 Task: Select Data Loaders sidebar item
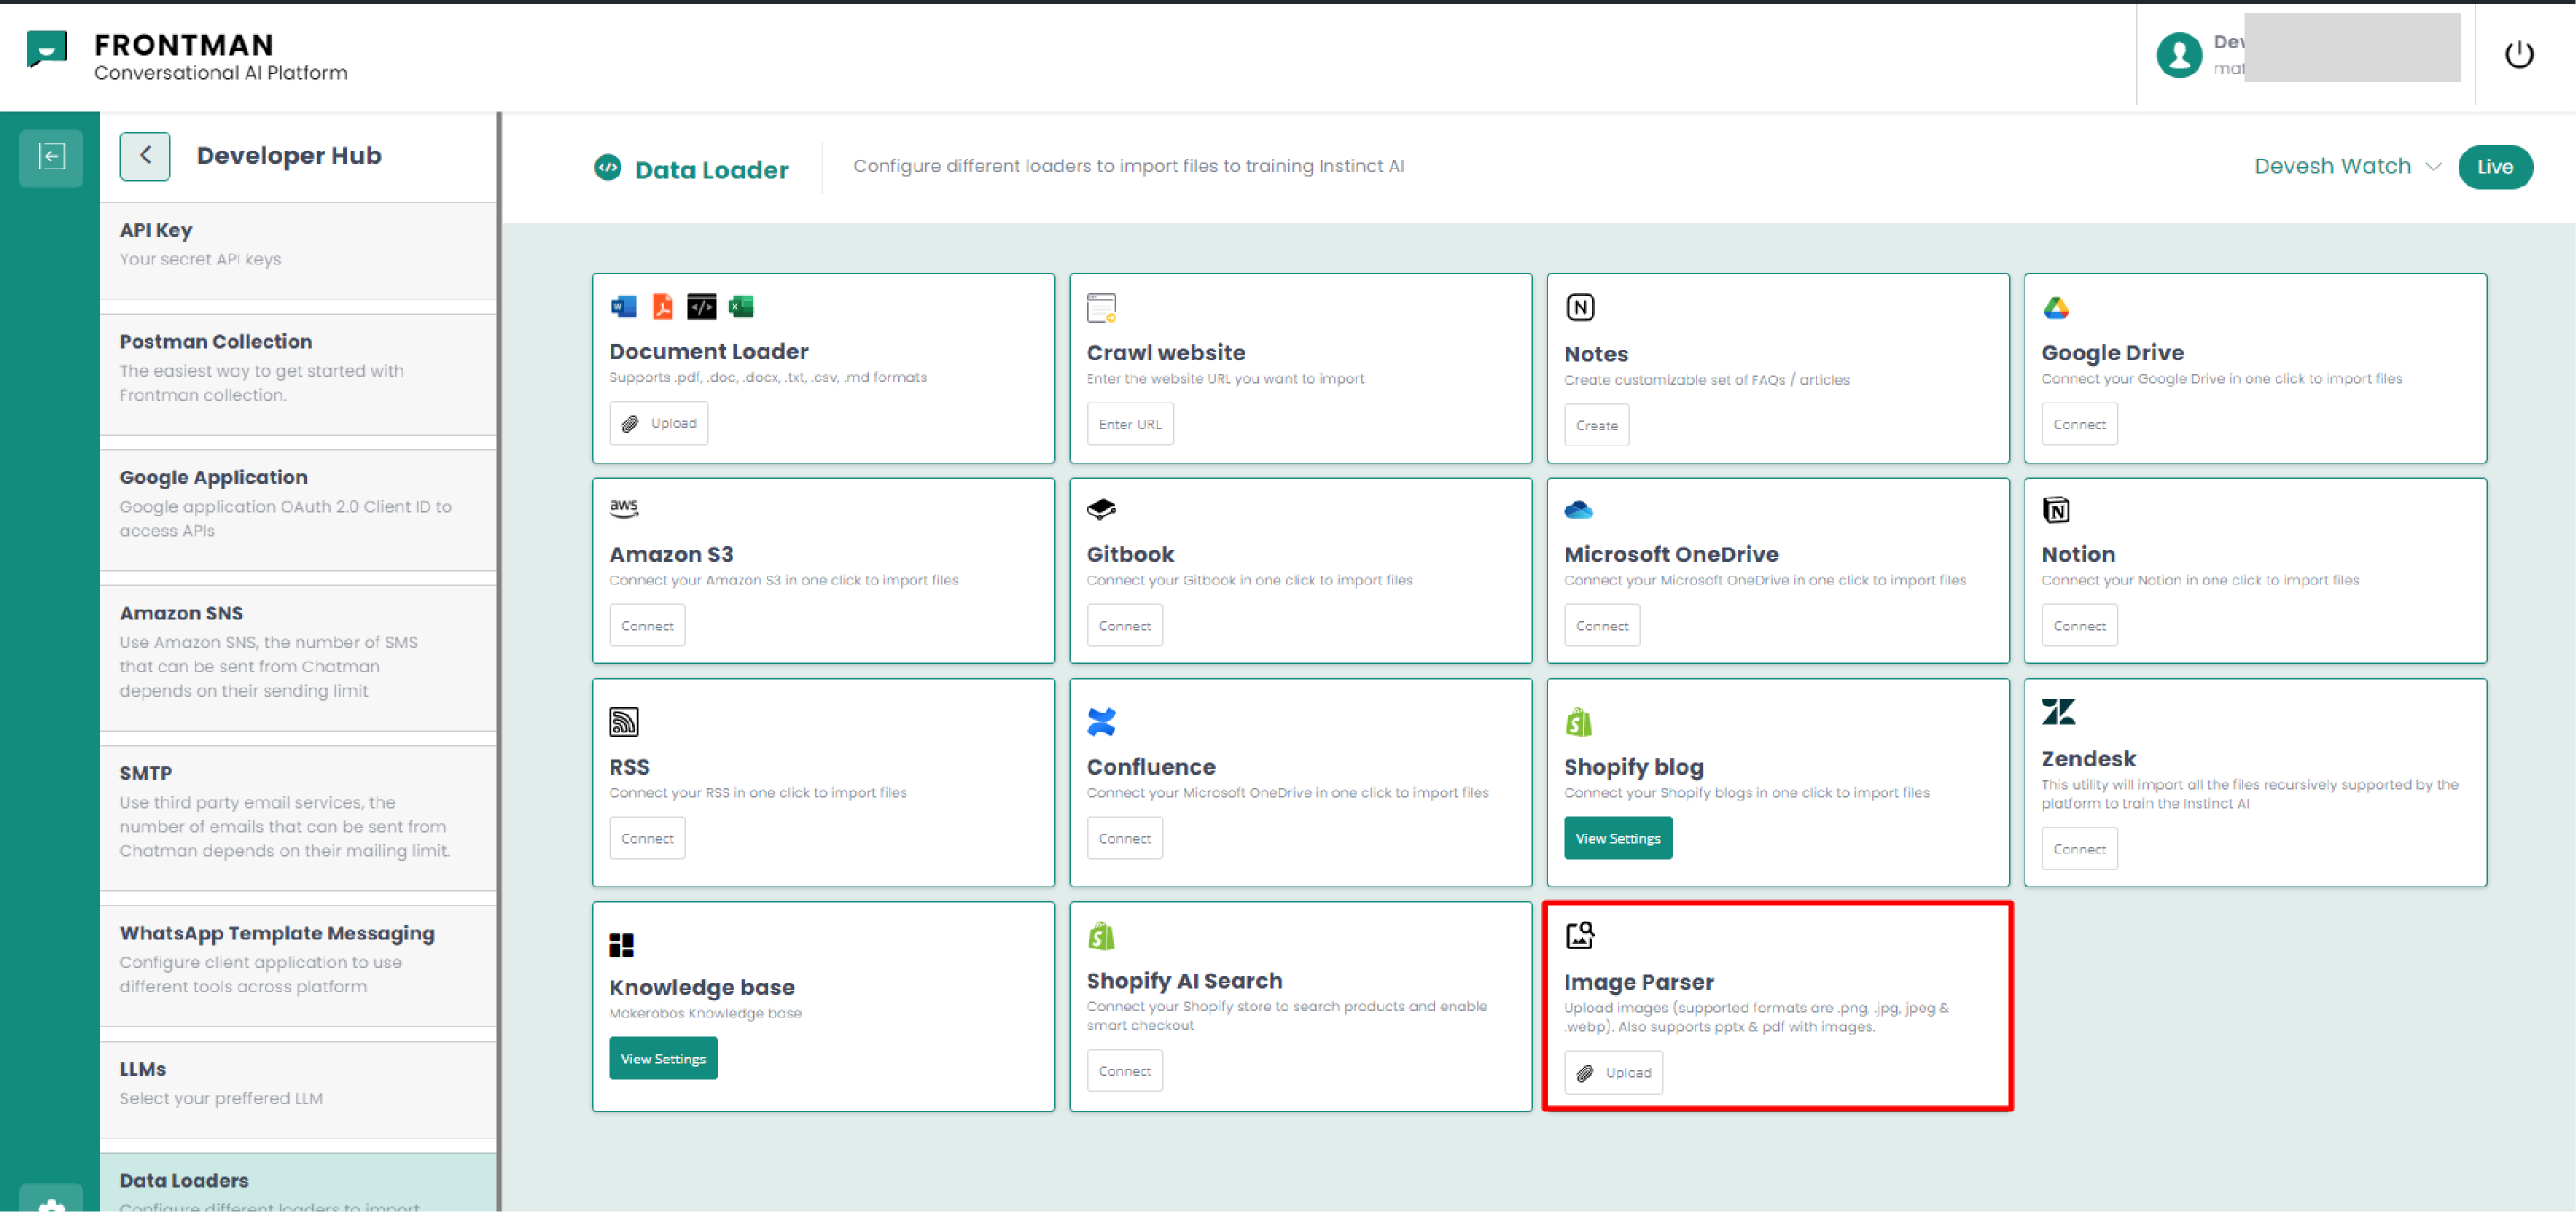click(x=298, y=1183)
